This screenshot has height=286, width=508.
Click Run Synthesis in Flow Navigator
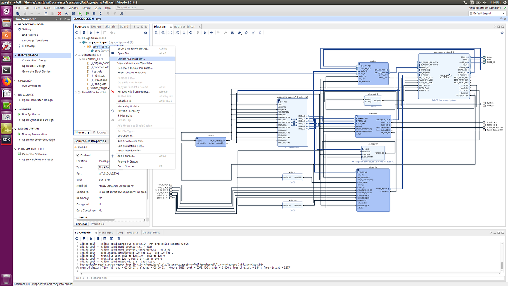(x=31, y=114)
